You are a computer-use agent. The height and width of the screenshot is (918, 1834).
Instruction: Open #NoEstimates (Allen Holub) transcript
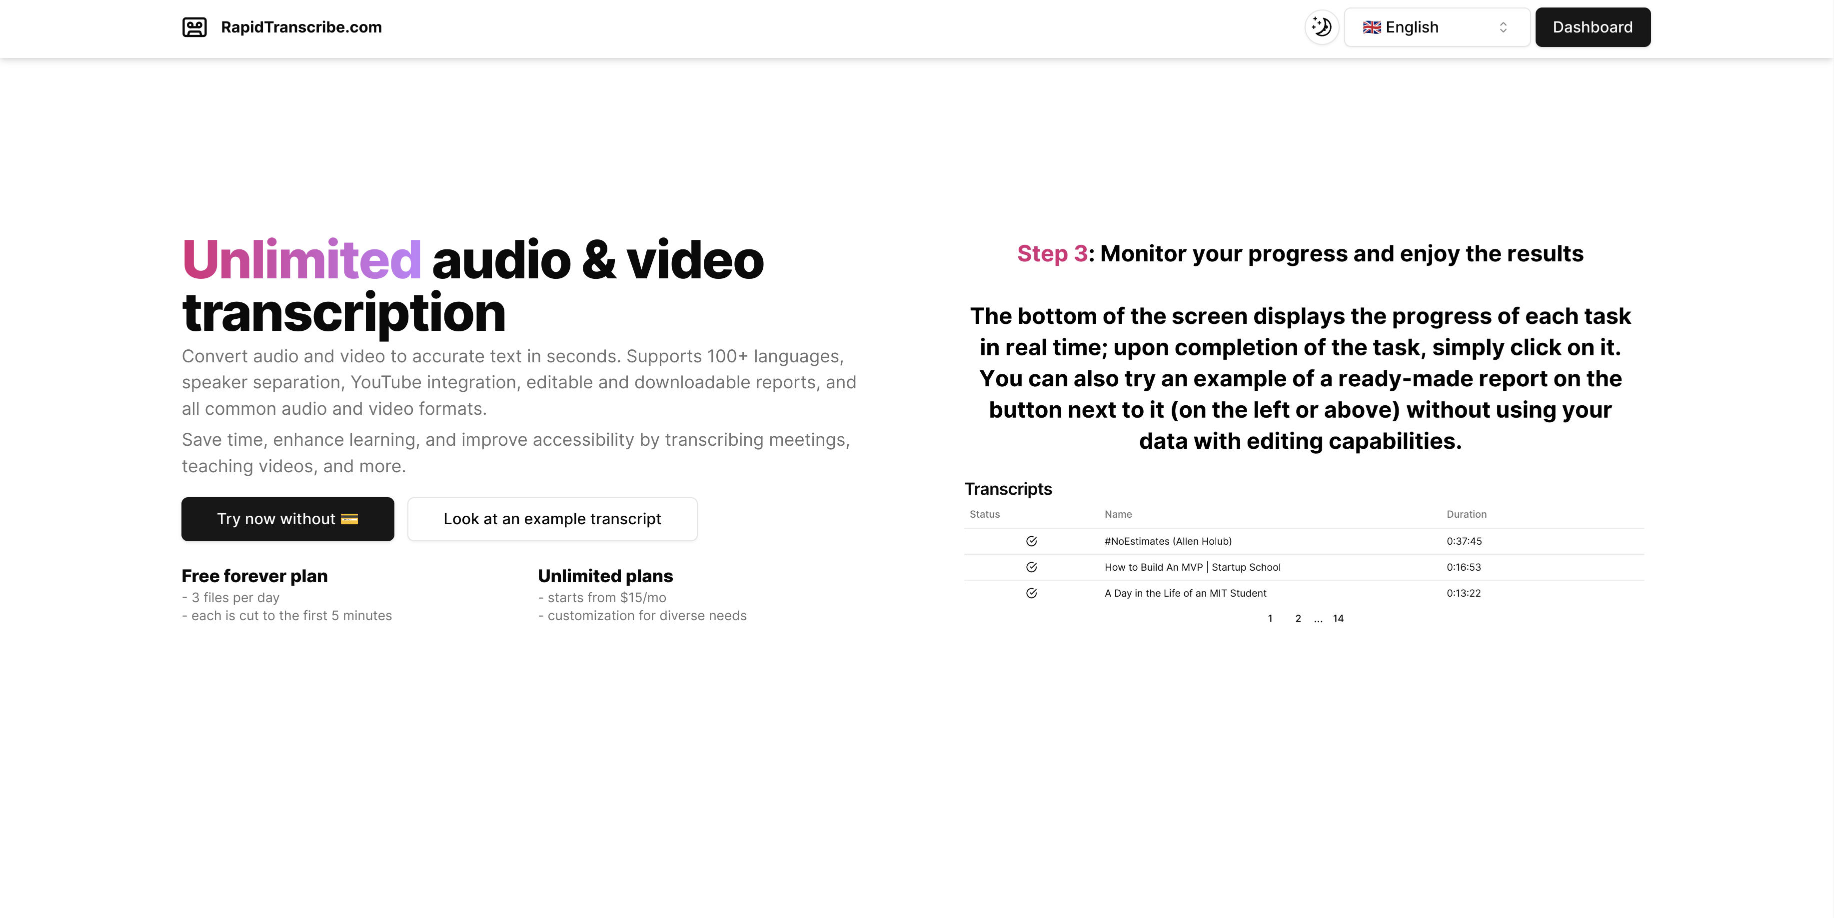pos(1168,541)
